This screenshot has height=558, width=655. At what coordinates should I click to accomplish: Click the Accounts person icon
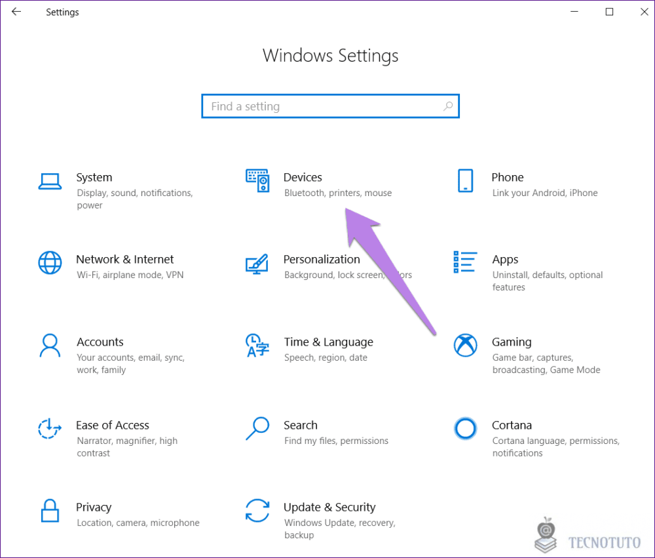pyautogui.click(x=50, y=345)
